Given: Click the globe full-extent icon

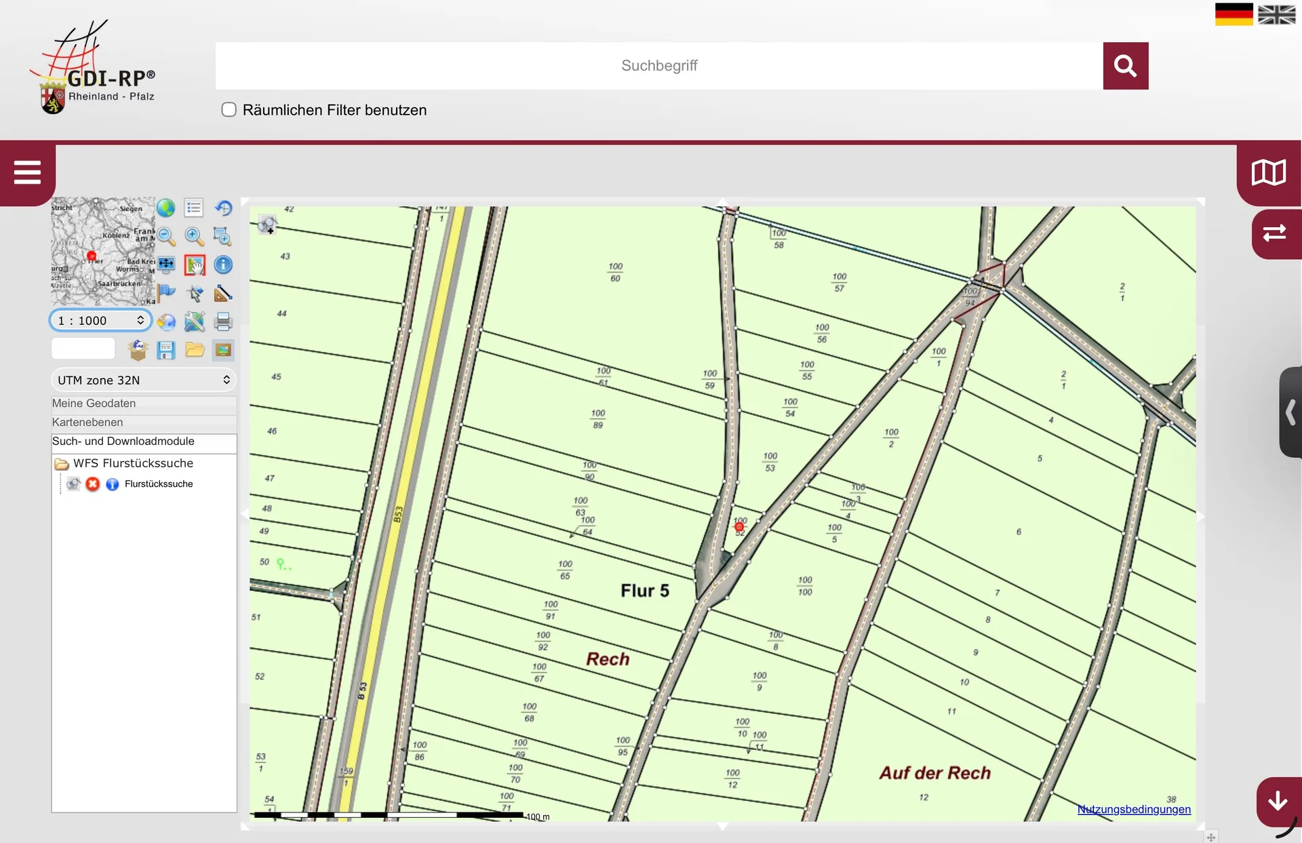Looking at the screenshot, I should (x=166, y=208).
